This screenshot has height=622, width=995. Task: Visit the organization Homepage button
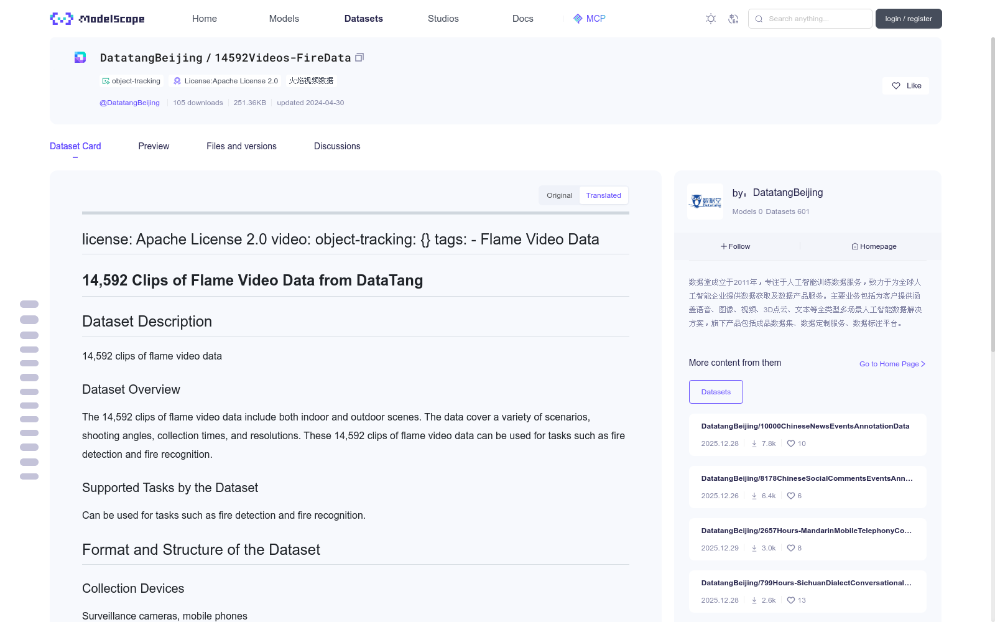pyautogui.click(x=874, y=246)
